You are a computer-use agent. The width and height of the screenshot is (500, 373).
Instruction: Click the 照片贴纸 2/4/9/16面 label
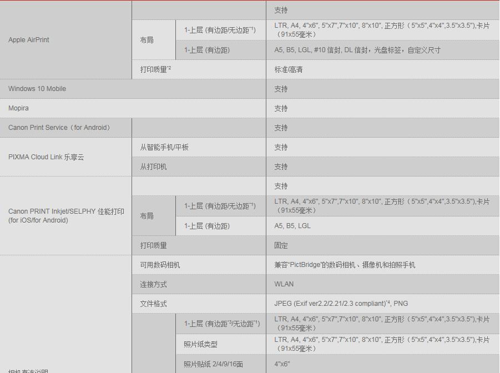[x=213, y=364]
